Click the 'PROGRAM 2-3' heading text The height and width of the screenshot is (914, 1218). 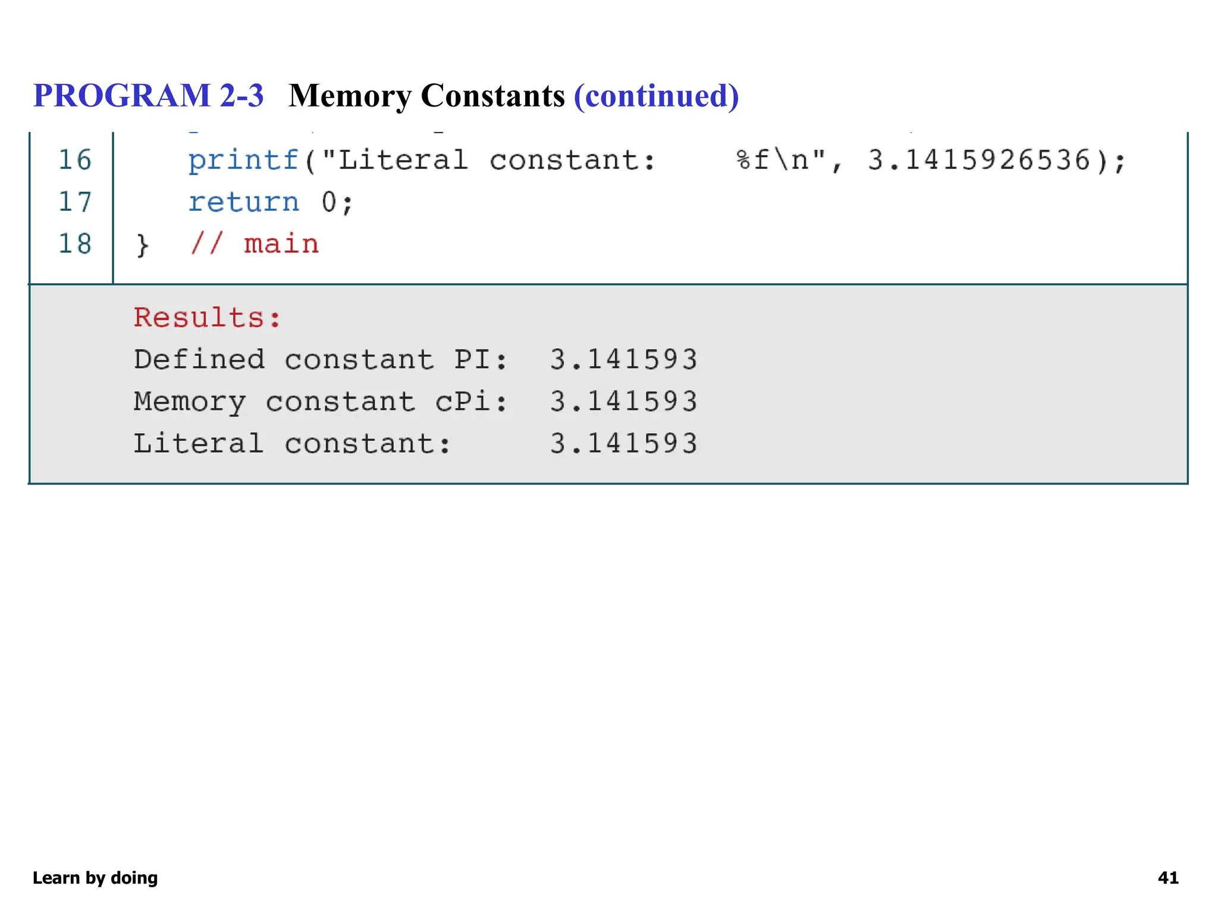(x=148, y=96)
